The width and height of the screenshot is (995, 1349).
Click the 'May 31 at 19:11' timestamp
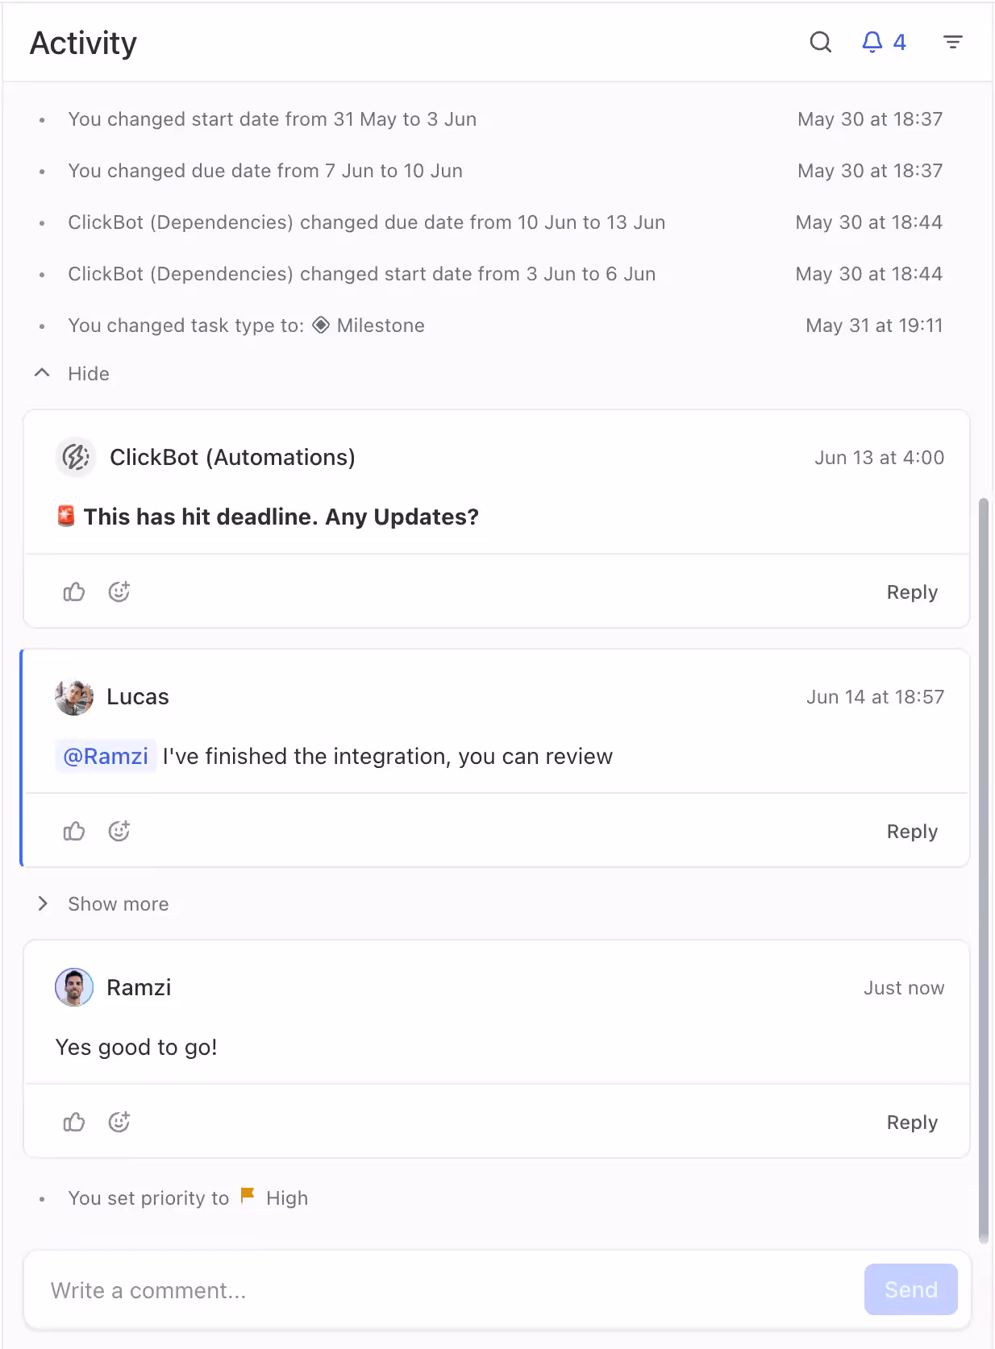874,326
